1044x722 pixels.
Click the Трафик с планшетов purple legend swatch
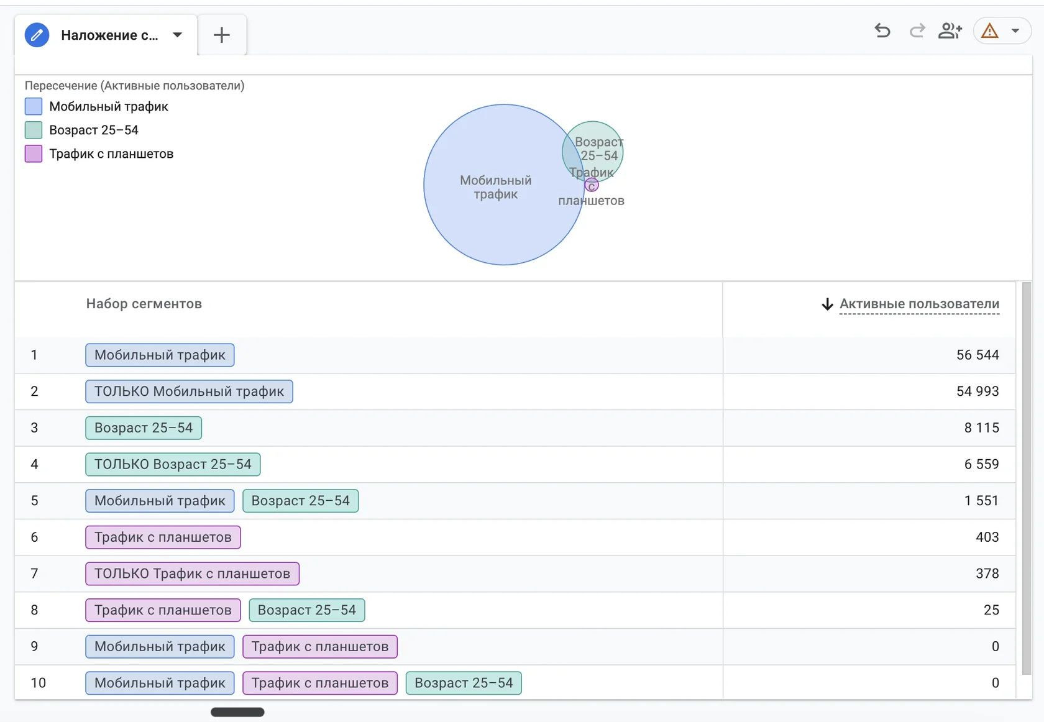coord(34,153)
